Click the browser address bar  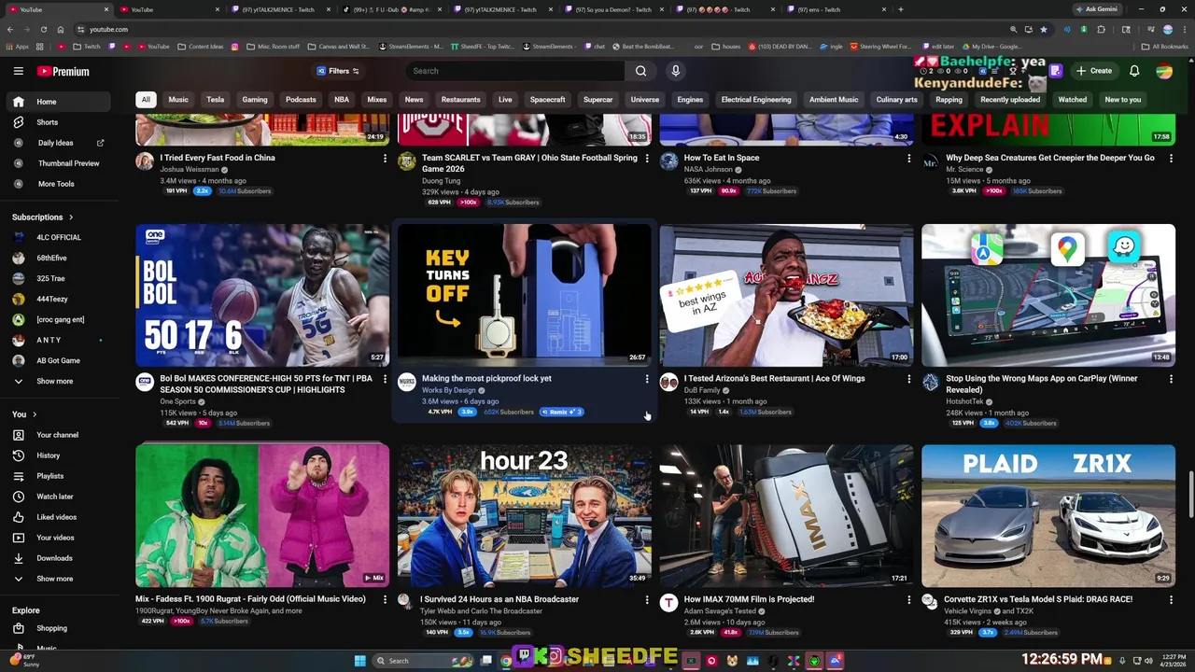[541, 29]
